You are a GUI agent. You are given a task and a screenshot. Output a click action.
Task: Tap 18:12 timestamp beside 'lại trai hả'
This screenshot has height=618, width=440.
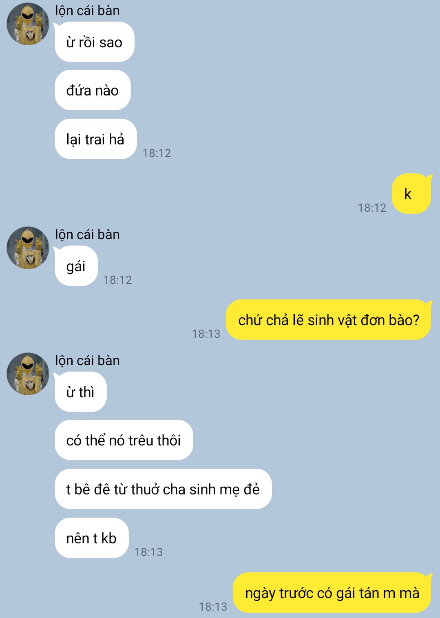click(x=157, y=153)
